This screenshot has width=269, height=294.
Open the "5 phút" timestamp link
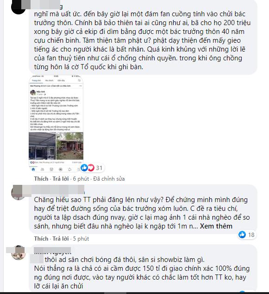point(81,239)
